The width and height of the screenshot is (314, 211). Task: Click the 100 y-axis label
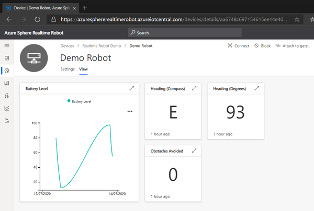(35, 123)
